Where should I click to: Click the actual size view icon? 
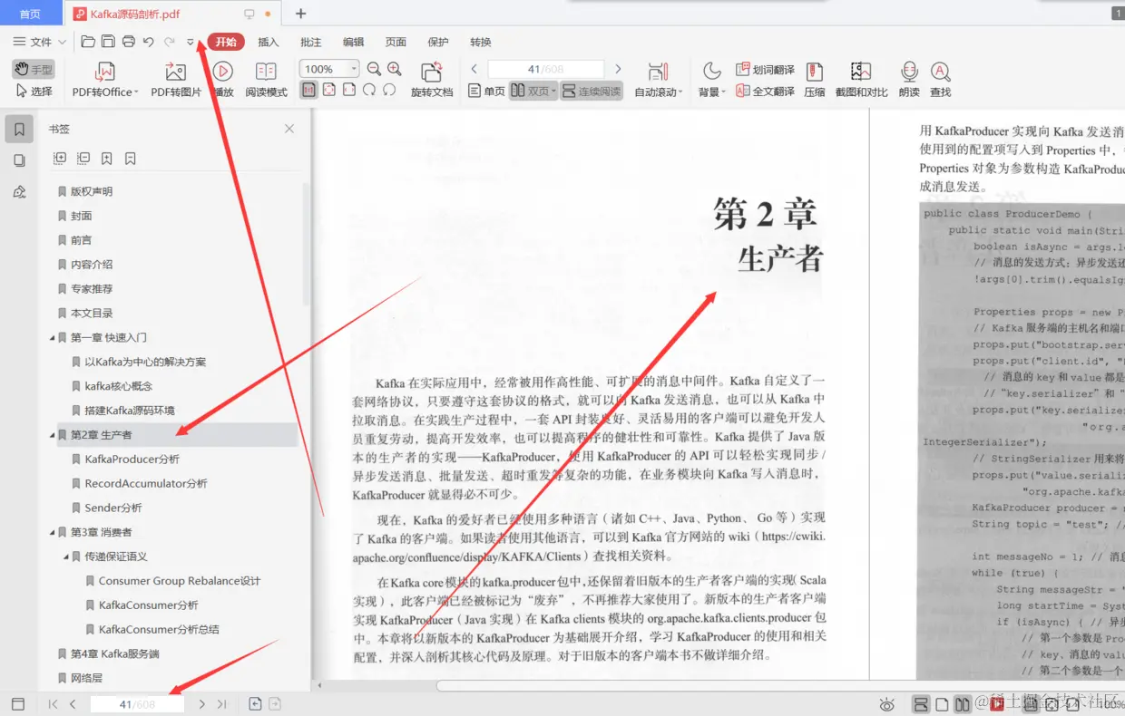(309, 90)
